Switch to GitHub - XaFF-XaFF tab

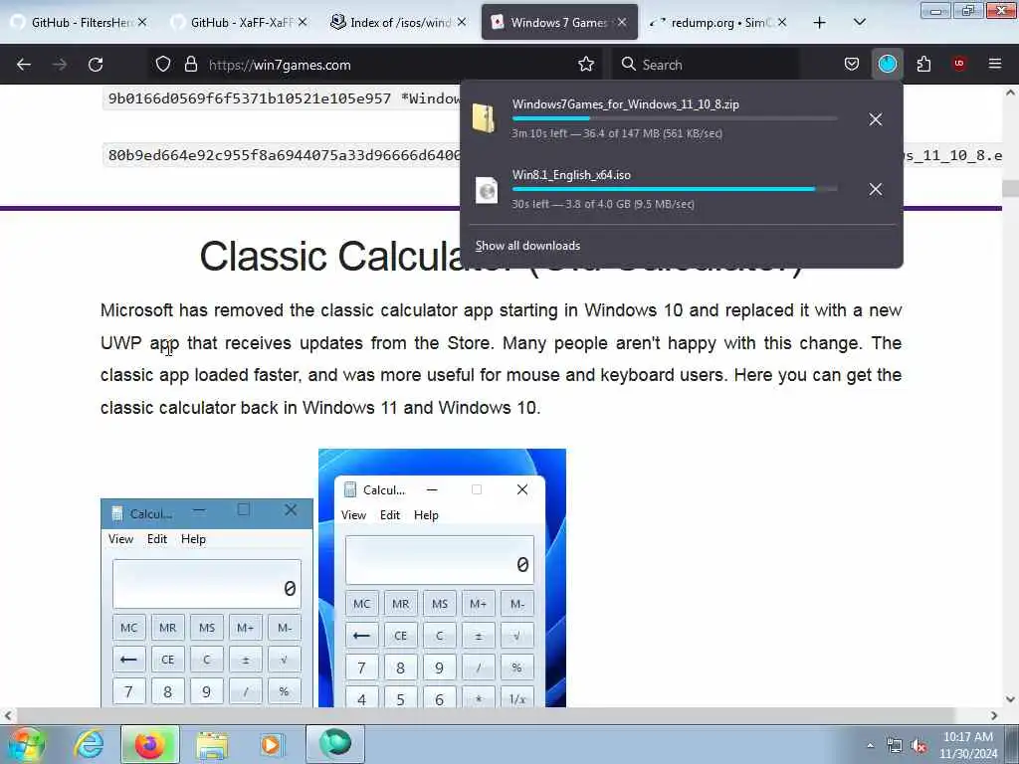(239, 23)
